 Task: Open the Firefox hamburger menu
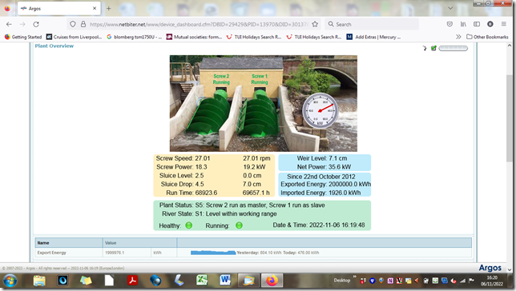pos(504,24)
